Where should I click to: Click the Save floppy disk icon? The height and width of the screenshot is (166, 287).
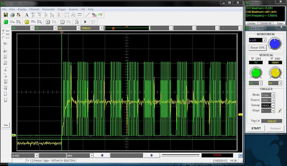(6, 15)
